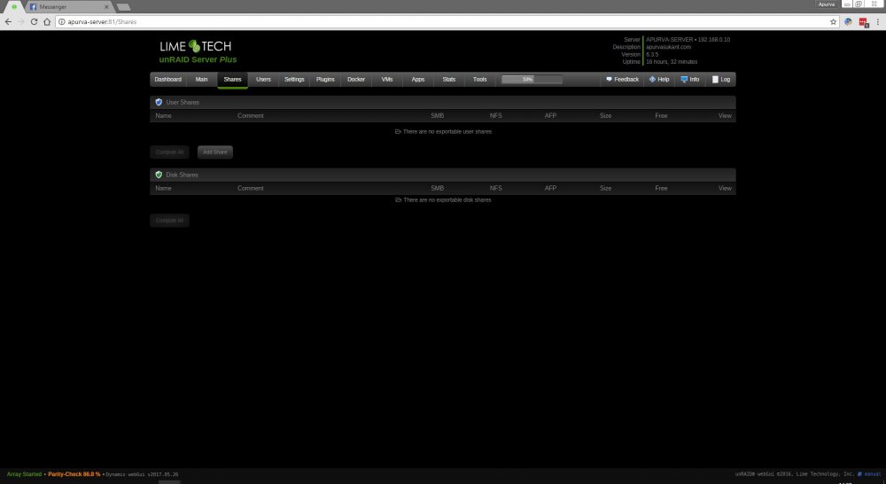This screenshot has width=886, height=484.
Task: Click Comment header in User Shares
Action: [x=251, y=116]
